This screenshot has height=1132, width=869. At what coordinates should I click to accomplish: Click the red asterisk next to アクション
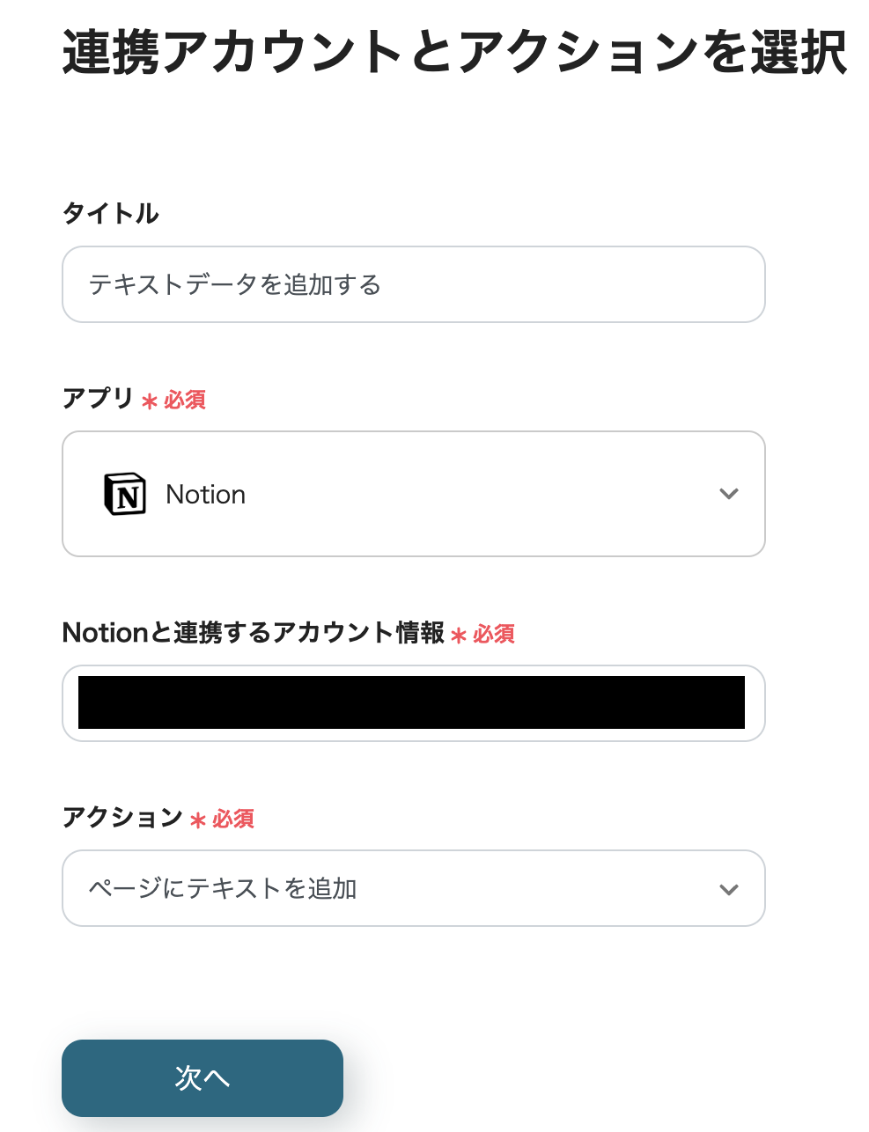198,820
